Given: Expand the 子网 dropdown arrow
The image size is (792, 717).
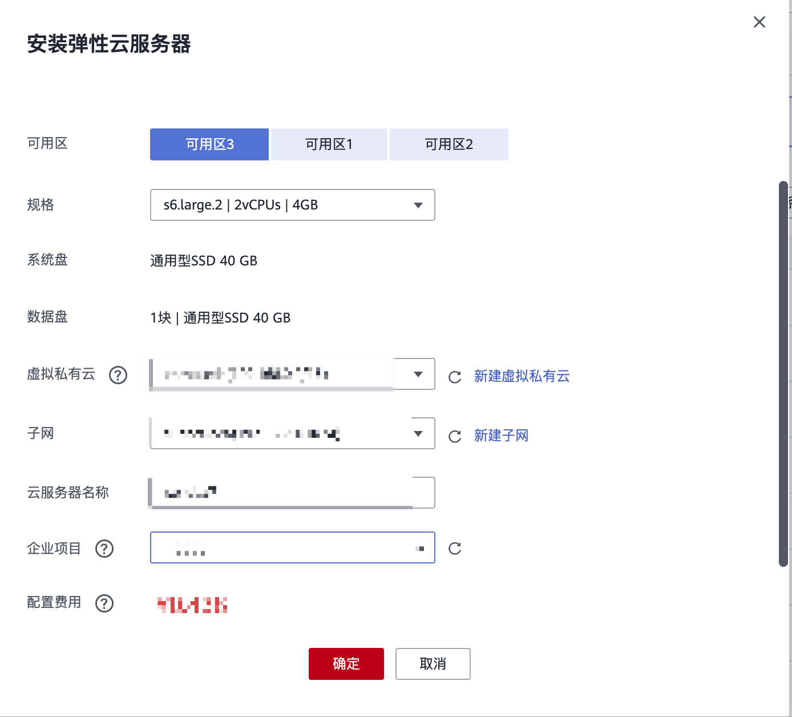Looking at the screenshot, I should click(x=418, y=434).
